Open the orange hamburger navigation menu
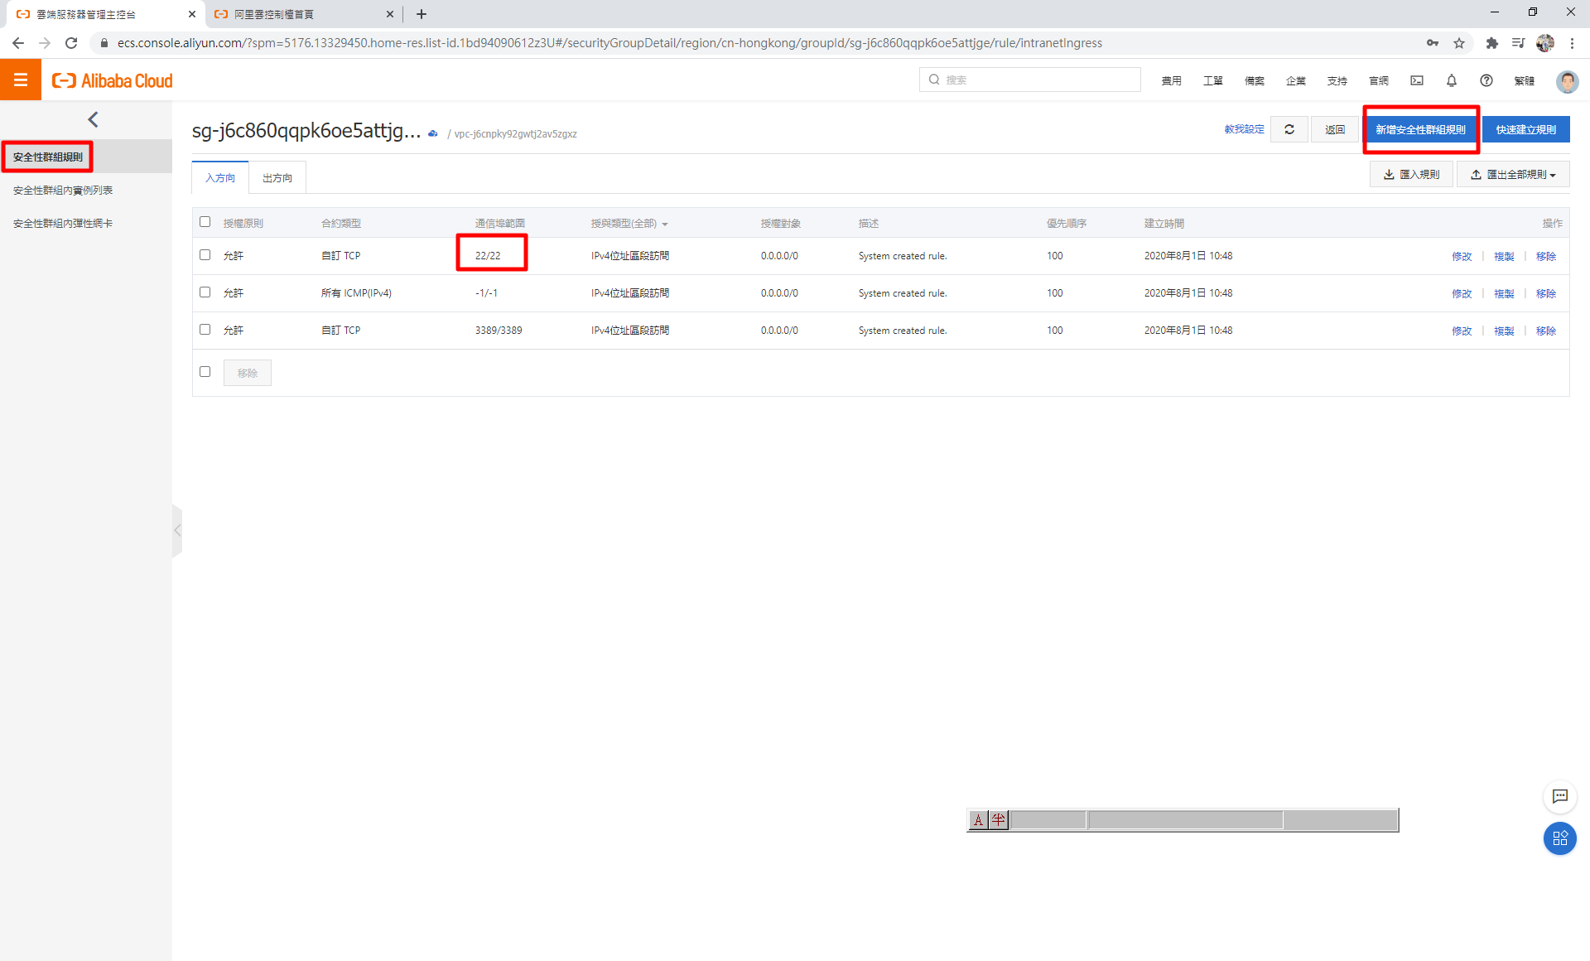This screenshot has height=961, width=1590. pyautogui.click(x=21, y=80)
